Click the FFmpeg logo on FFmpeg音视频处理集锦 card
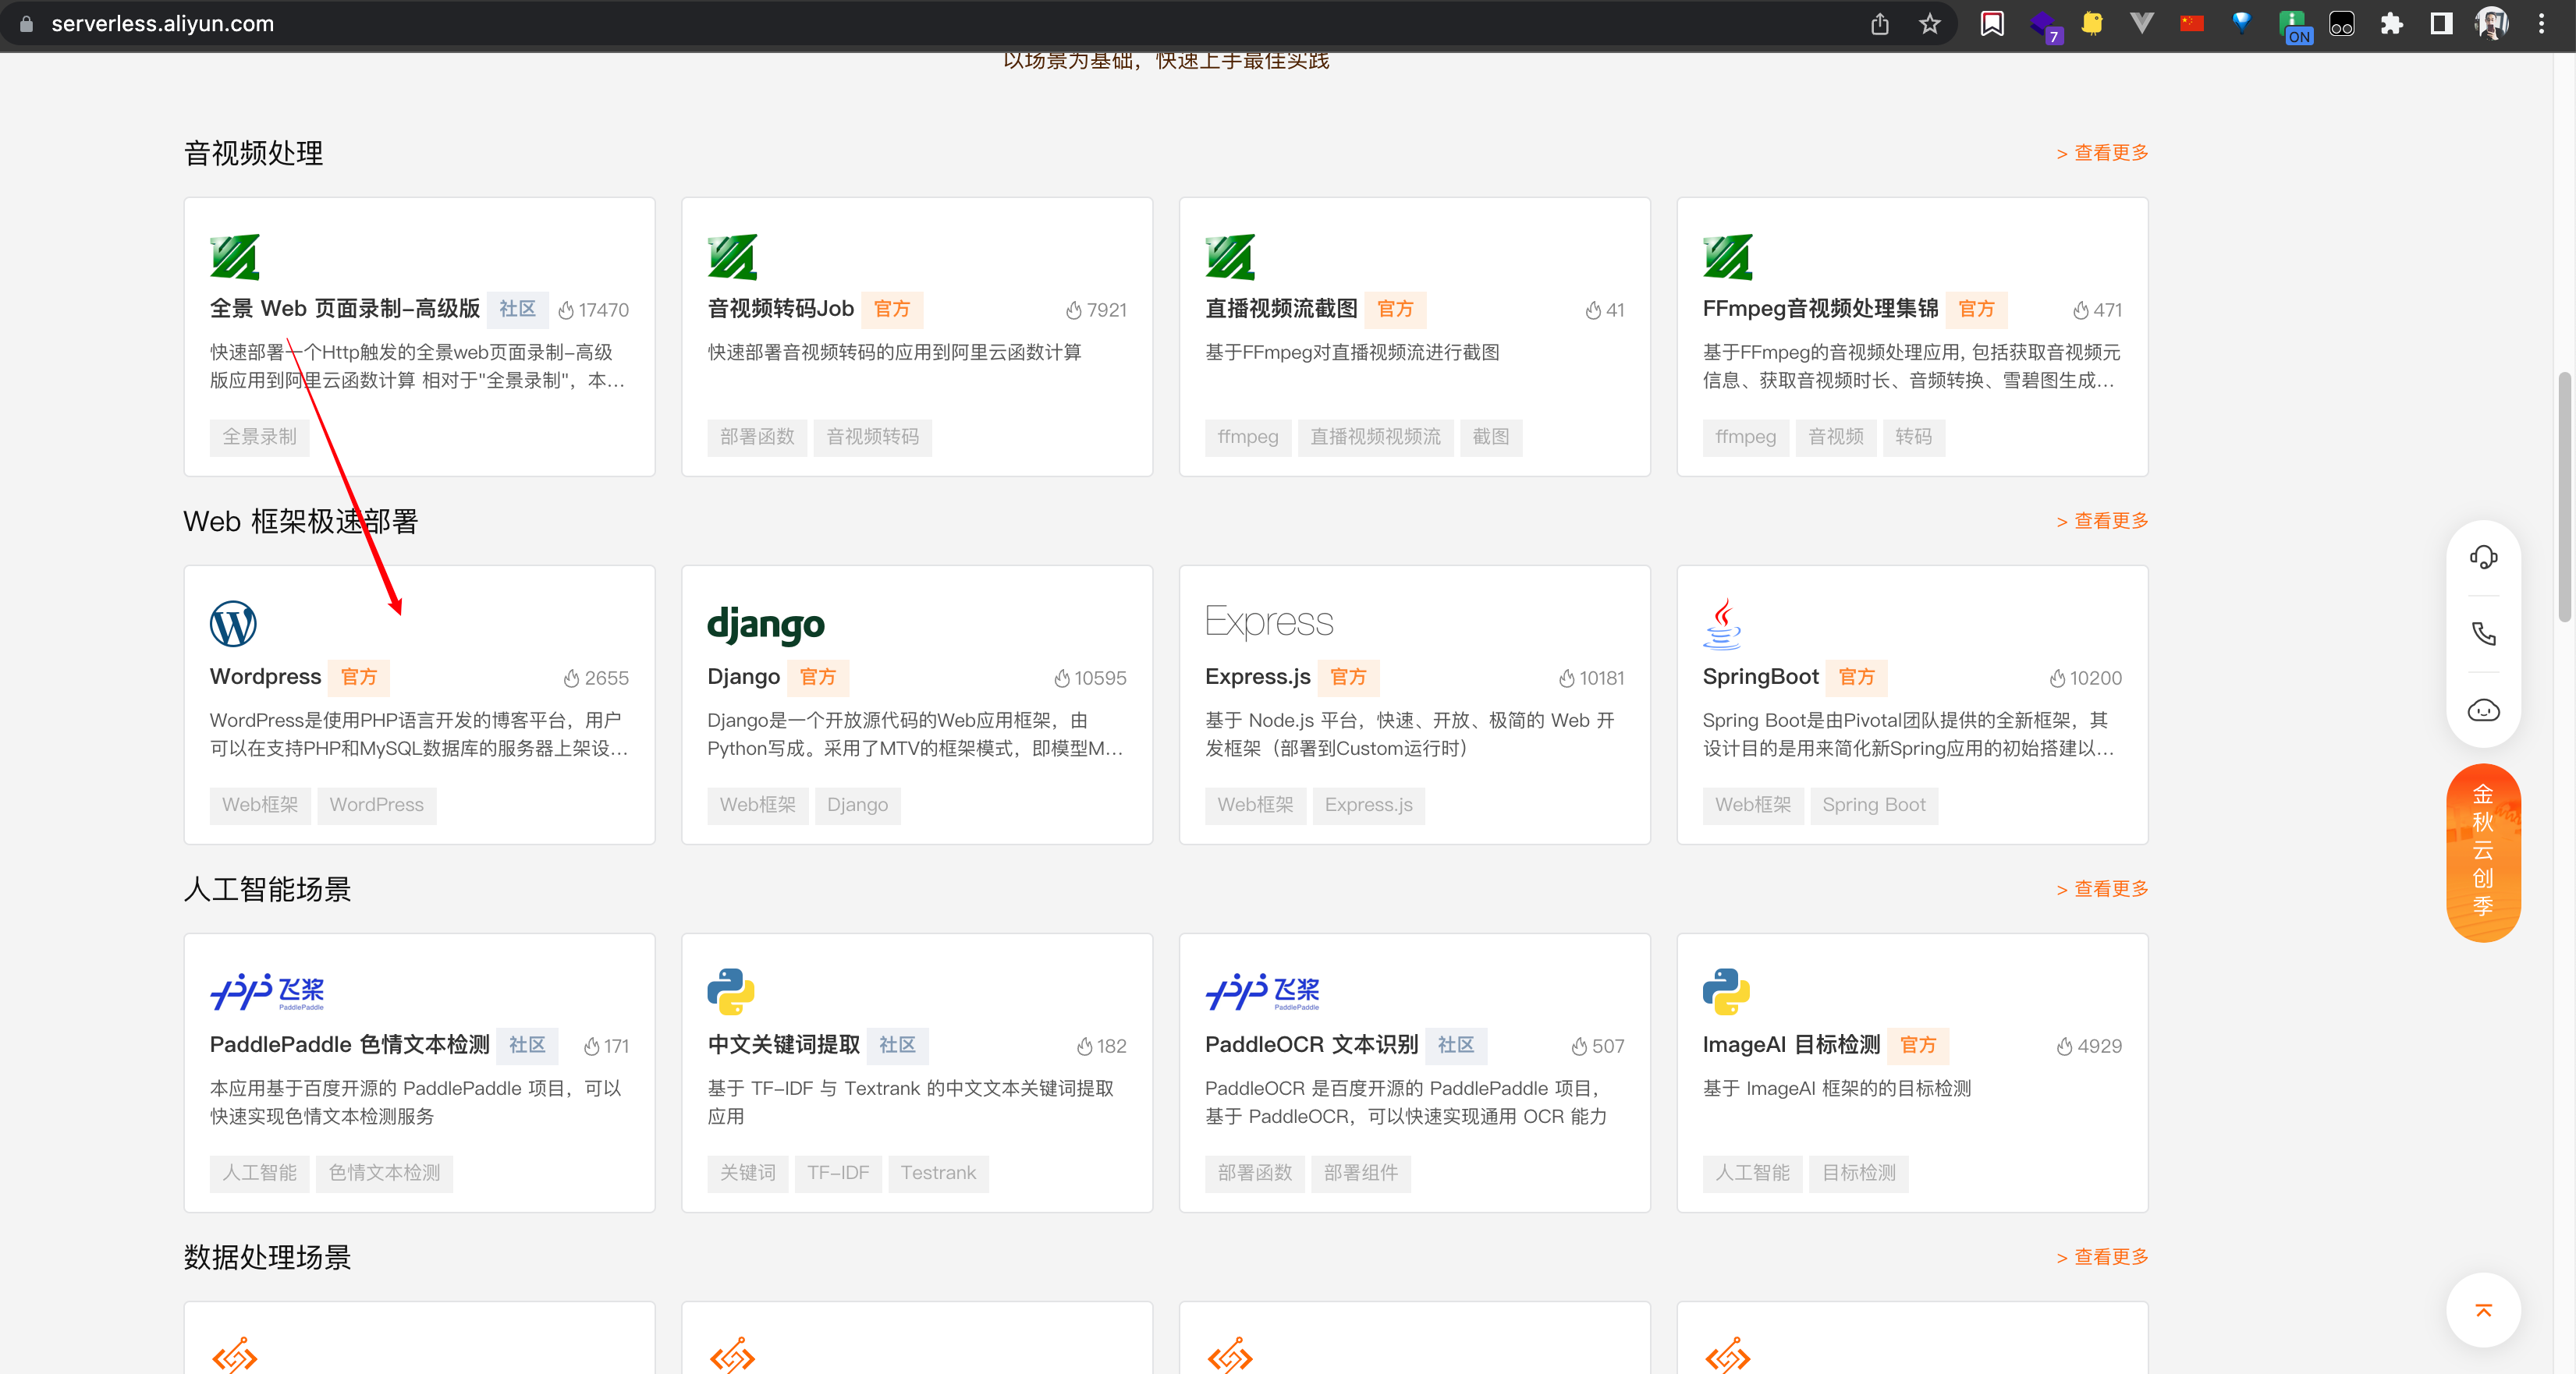Viewport: 2576px width, 1374px height. coord(1728,257)
